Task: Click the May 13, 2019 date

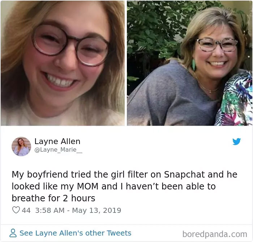Action: (x=97, y=210)
